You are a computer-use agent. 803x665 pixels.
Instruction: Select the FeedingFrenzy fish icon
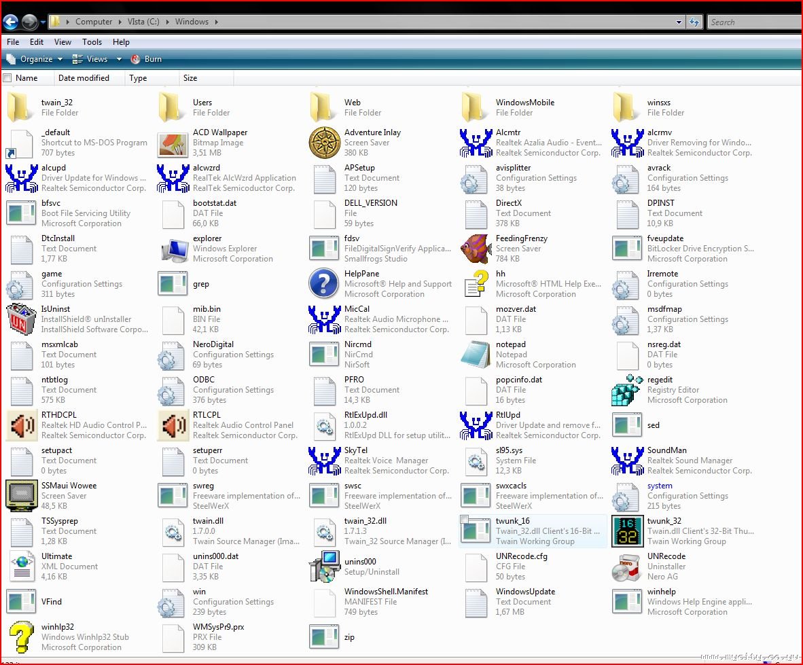(476, 249)
